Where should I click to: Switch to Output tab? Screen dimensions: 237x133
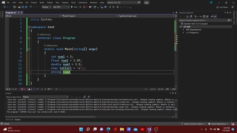click(x=17, y=120)
